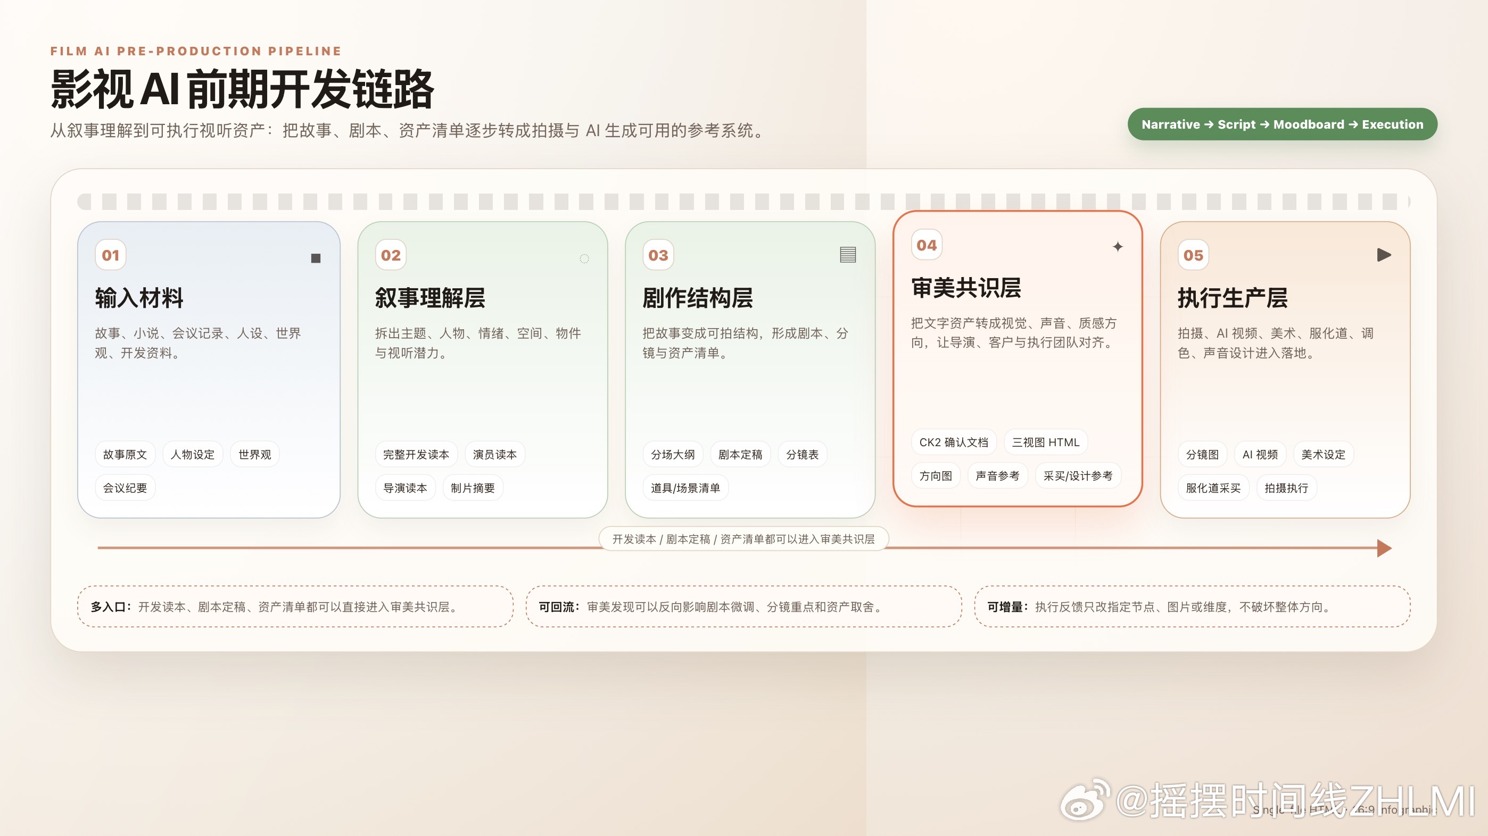
Task: Select the 剧本定稿 tag
Action: (740, 454)
